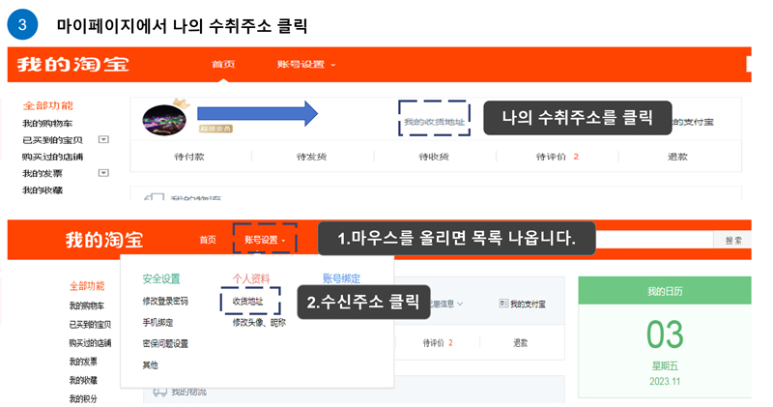Go to 首页 tab in upper header

tap(223, 65)
